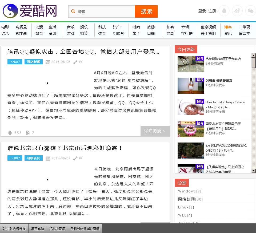Open the 博客 navigation item
Screen dimensions: 256x233
point(228,27)
